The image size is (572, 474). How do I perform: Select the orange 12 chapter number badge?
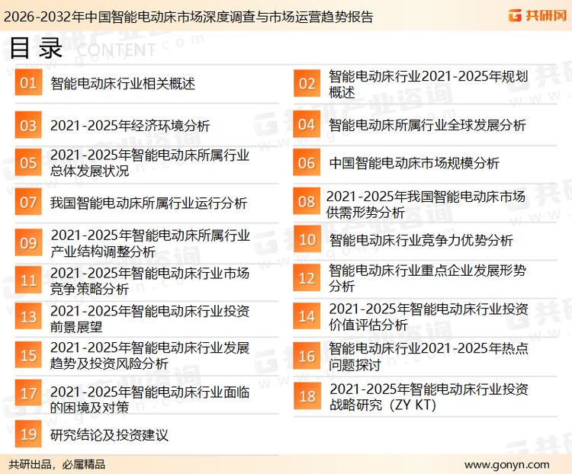(x=307, y=278)
